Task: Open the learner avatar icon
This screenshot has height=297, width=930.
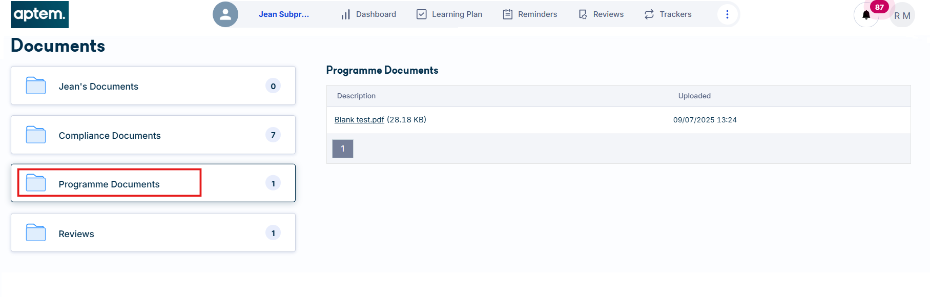Action: pyautogui.click(x=225, y=14)
